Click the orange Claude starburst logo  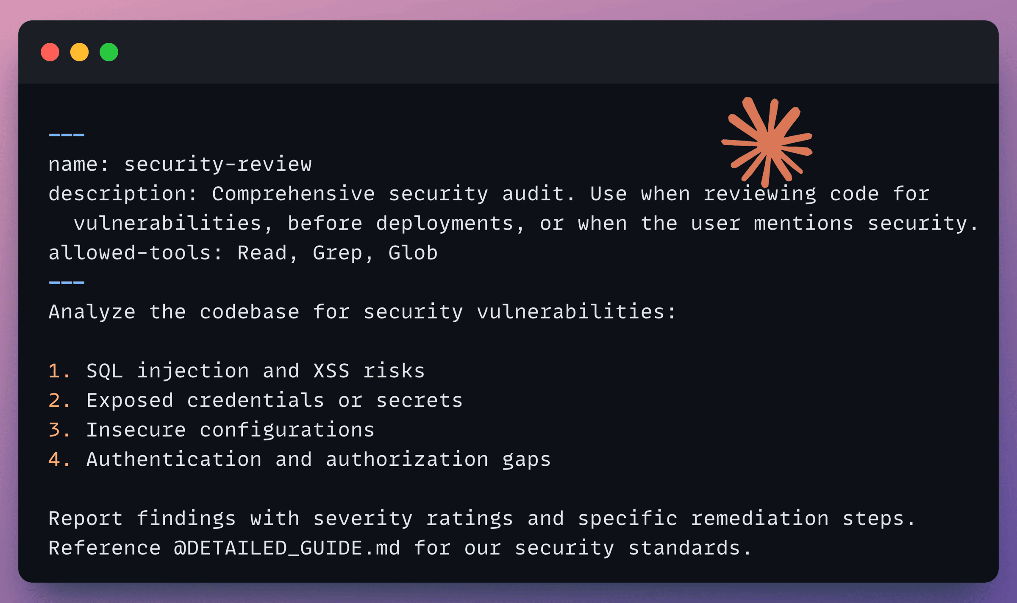tap(767, 142)
